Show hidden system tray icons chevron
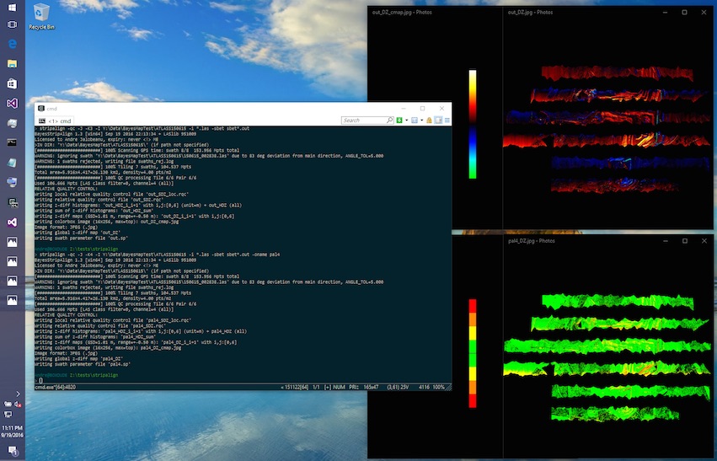This screenshot has height=461, width=717. 18,394
